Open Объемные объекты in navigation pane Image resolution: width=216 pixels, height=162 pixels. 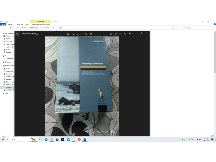coord(9,82)
